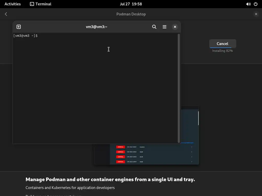Open the clock and calendar showing Jul 27 19:58
This screenshot has height=196, width=262.
click(x=131, y=4)
